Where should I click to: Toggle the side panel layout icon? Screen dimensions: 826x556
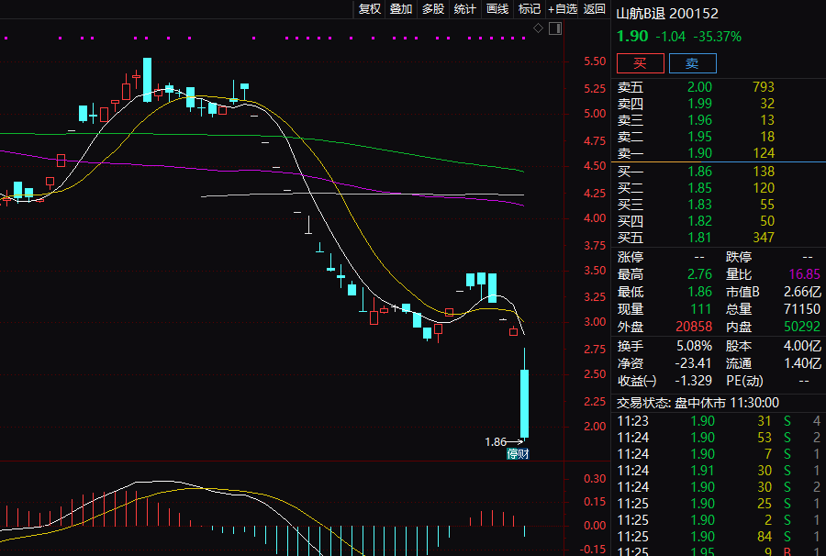coord(555,28)
